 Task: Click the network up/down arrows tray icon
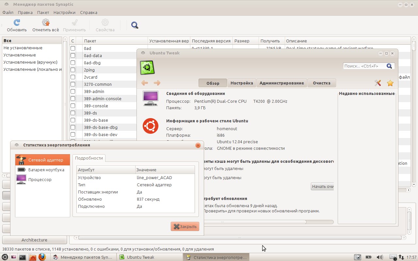tap(401, 257)
